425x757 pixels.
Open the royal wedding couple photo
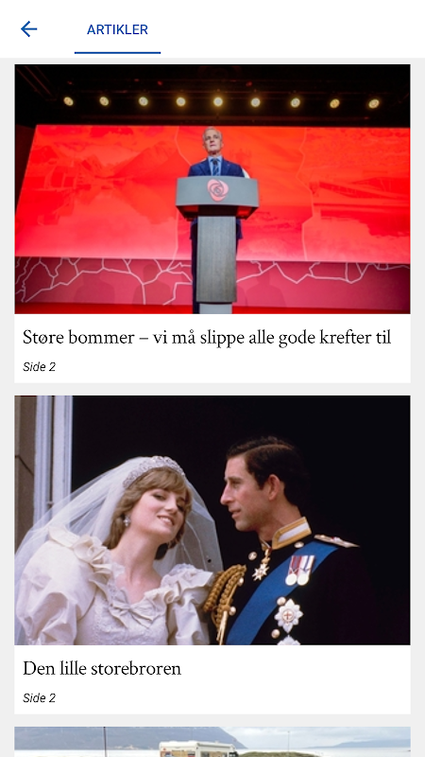[x=212, y=519]
